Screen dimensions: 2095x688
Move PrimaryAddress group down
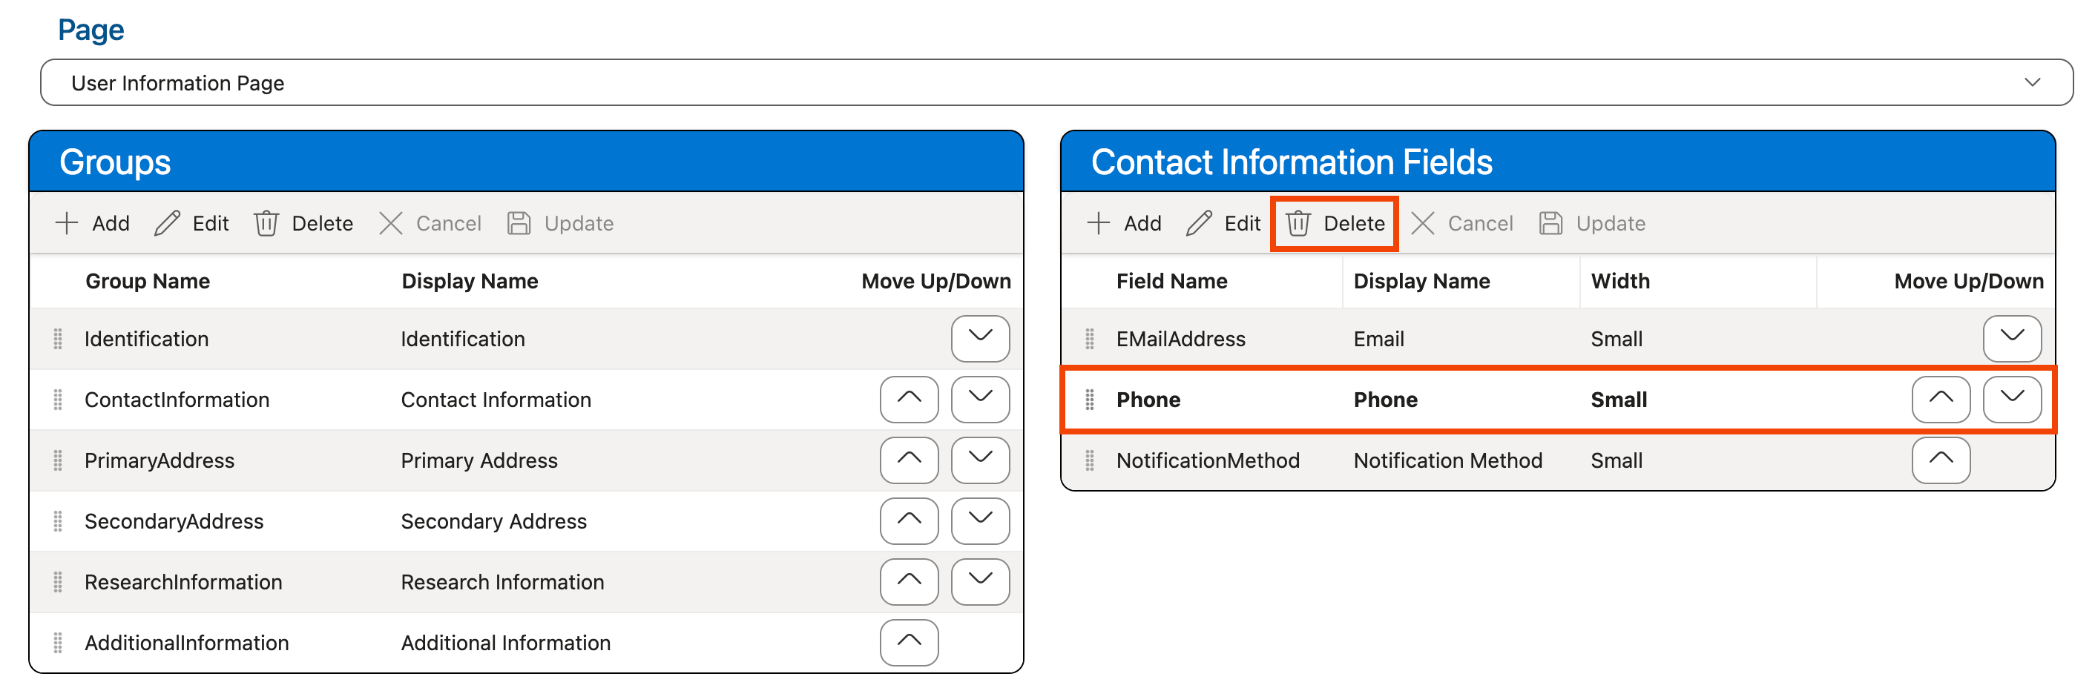980,460
